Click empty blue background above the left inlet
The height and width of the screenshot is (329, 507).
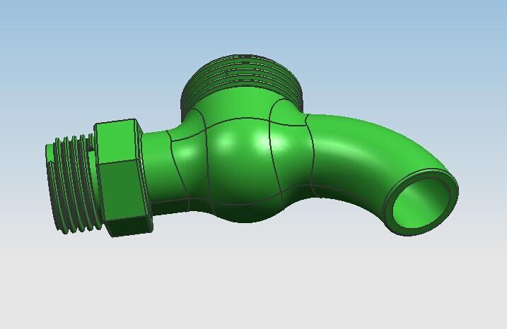pyautogui.click(x=71, y=56)
